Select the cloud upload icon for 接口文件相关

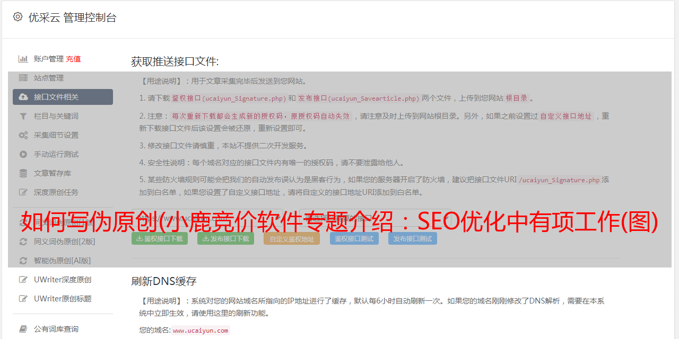[23, 97]
